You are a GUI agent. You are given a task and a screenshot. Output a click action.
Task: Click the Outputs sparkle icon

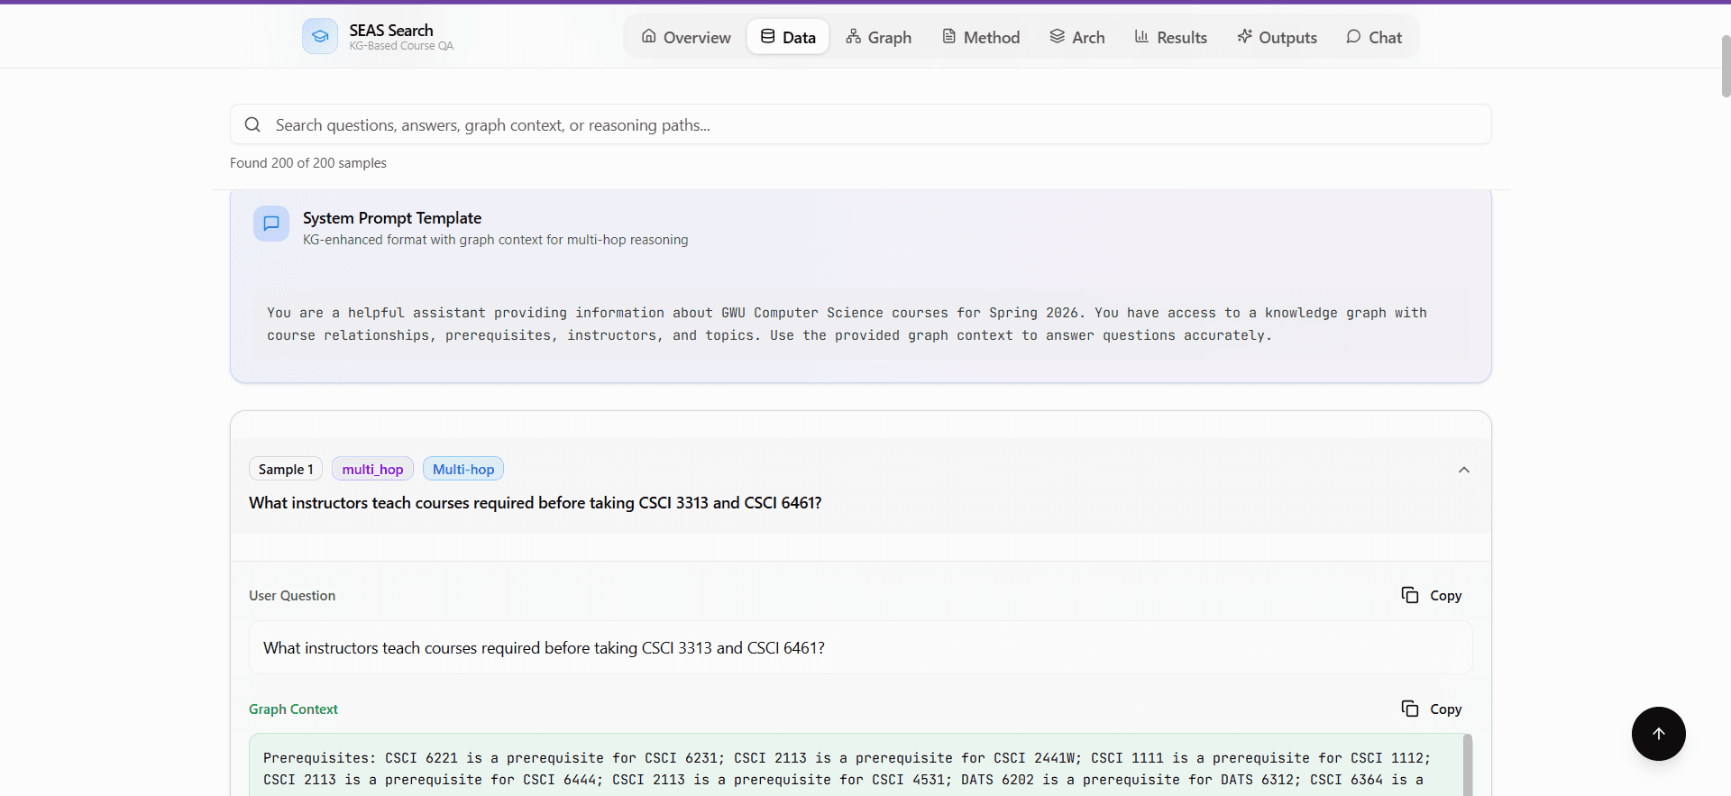point(1244,37)
